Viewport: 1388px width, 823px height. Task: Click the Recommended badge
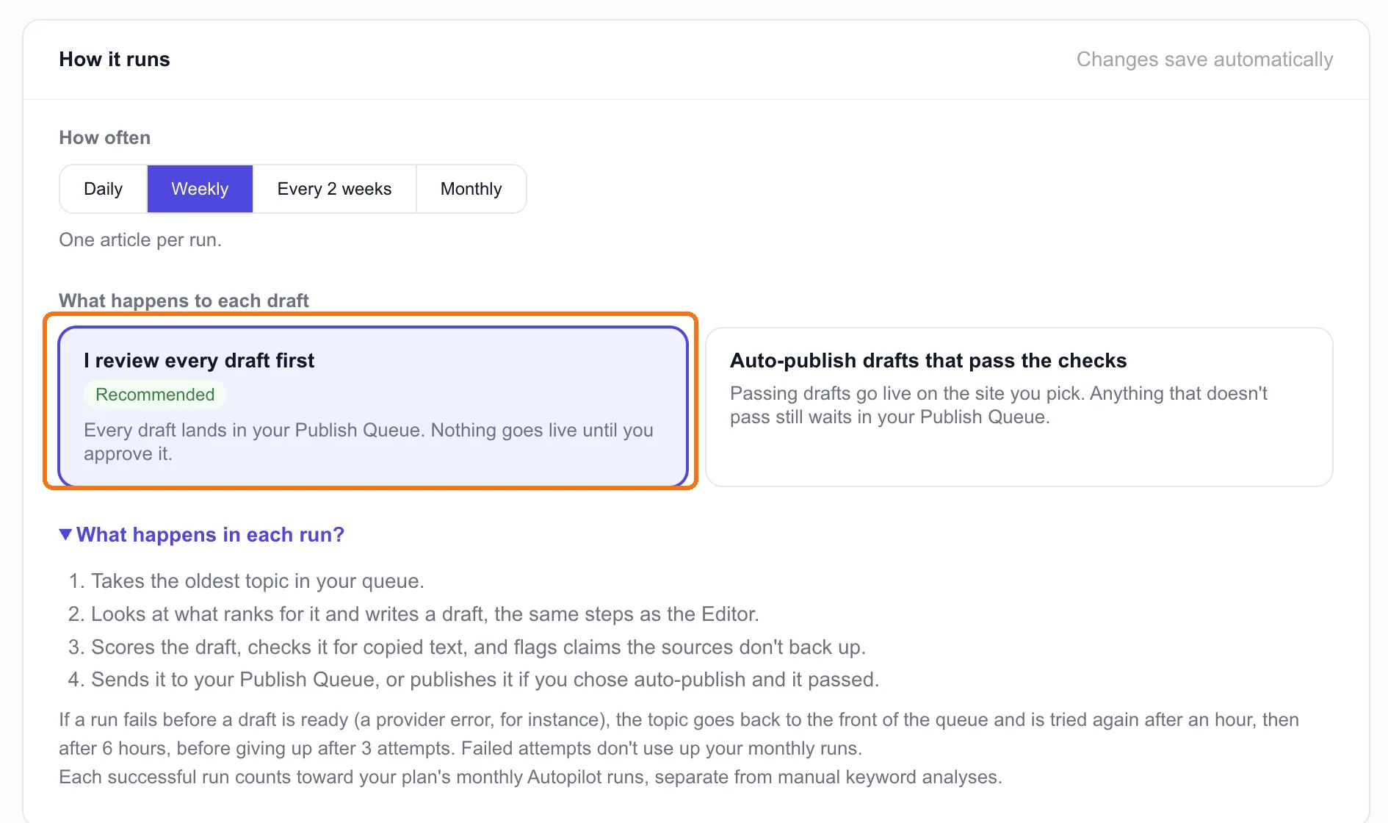tap(155, 395)
